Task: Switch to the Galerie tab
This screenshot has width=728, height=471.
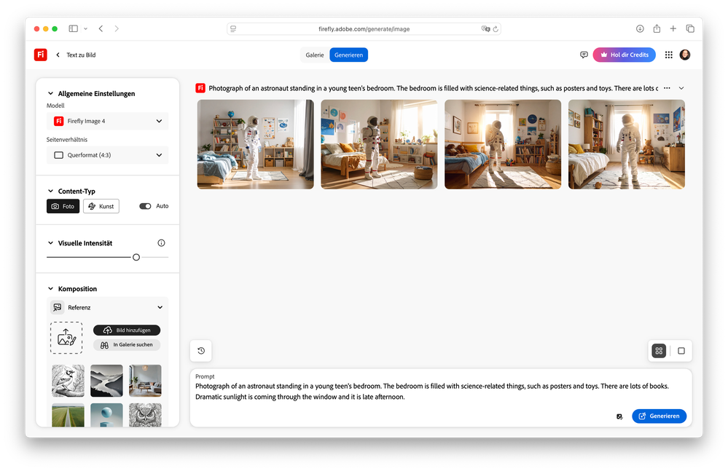Action: click(315, 55)
